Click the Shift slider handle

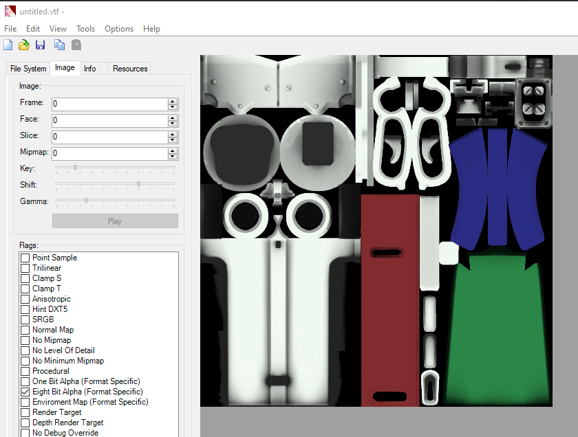[138, 183]
